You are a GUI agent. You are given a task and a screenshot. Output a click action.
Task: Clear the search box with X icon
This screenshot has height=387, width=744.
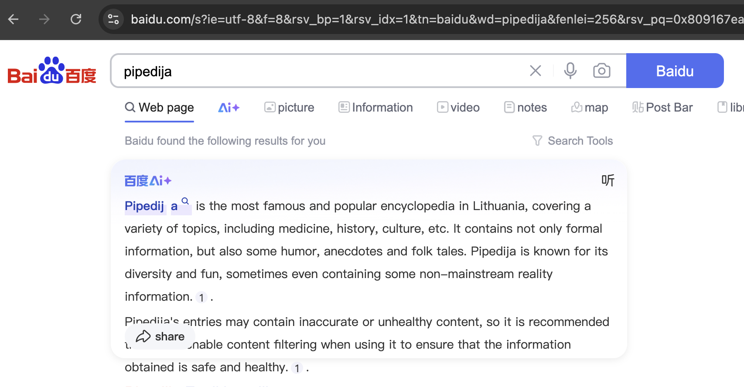(x=535, y=71)
